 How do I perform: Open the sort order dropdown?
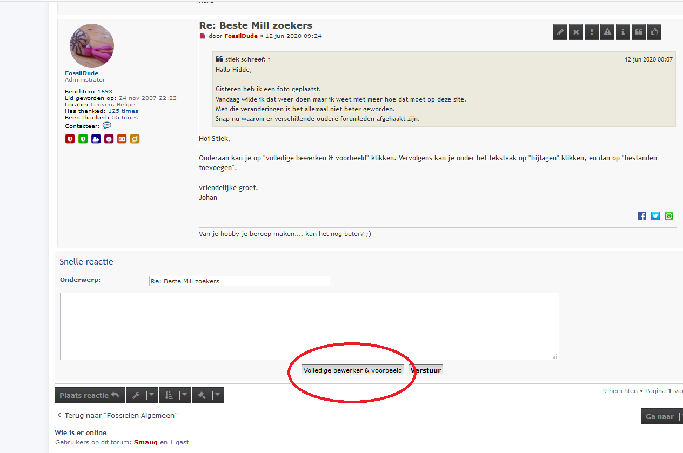click(176, 395)
